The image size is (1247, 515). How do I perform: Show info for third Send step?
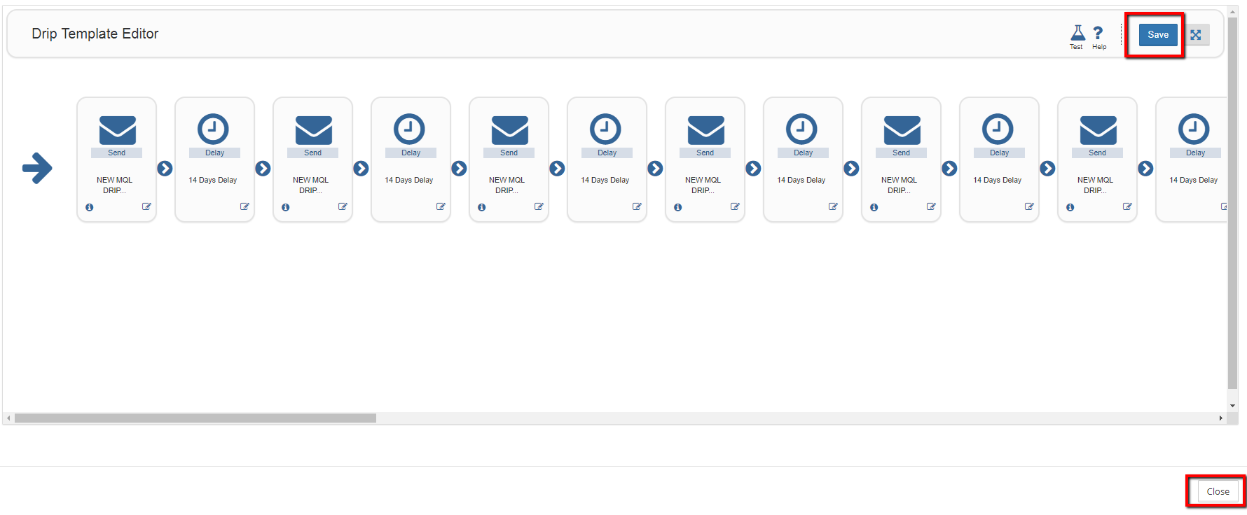coord(482,207)
